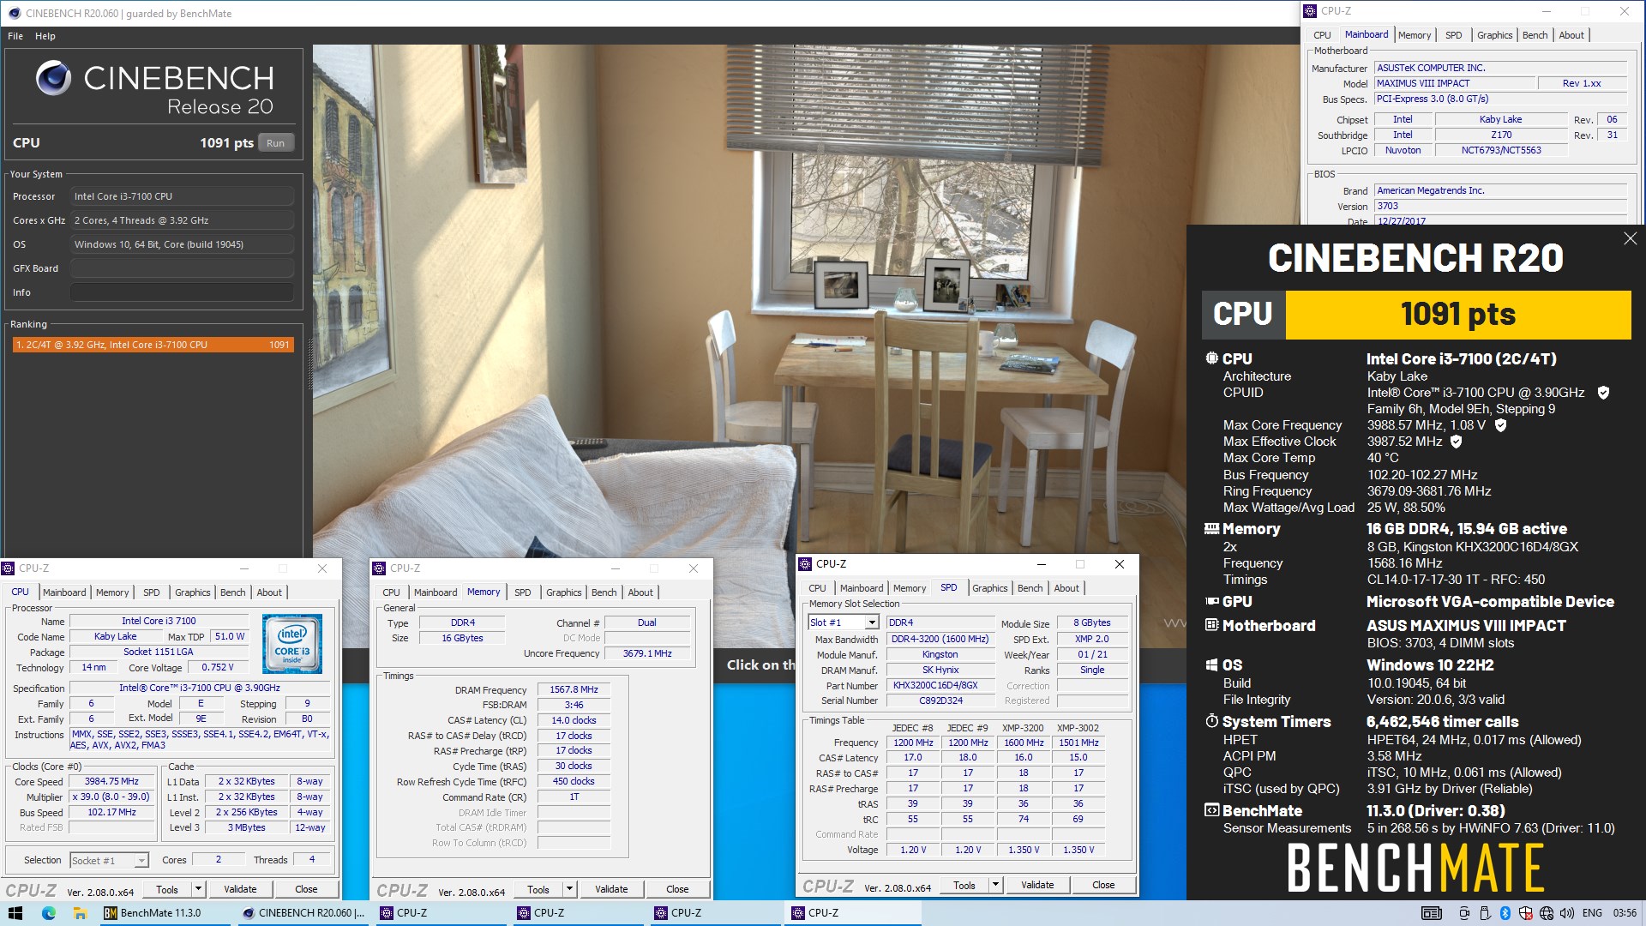Viewport: 1646px width, 926px height.
Task: Click the Model MAXIMUS VIII IMPACT field
Action: coord(1454,83)
